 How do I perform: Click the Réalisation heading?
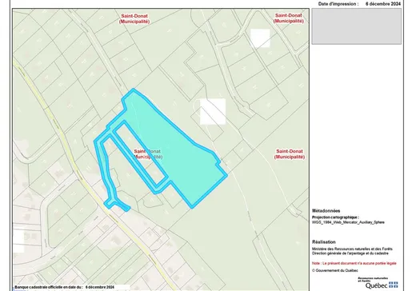324,242
